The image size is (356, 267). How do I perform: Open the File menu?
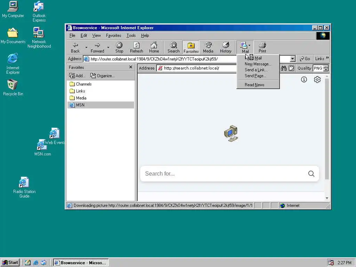tap(72, 35)
